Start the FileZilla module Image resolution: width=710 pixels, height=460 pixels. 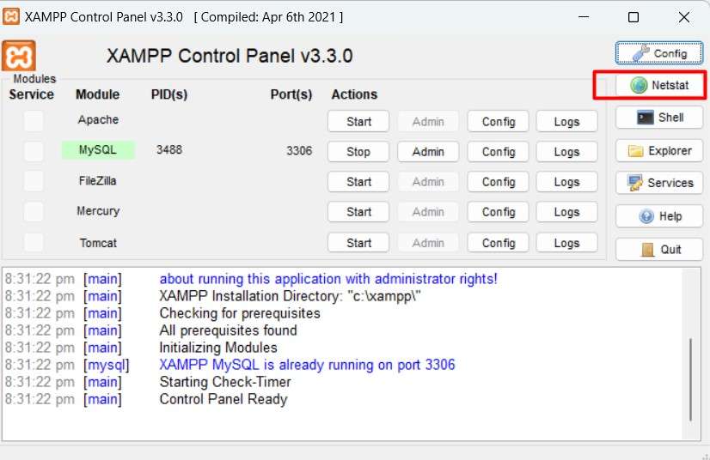358,182
